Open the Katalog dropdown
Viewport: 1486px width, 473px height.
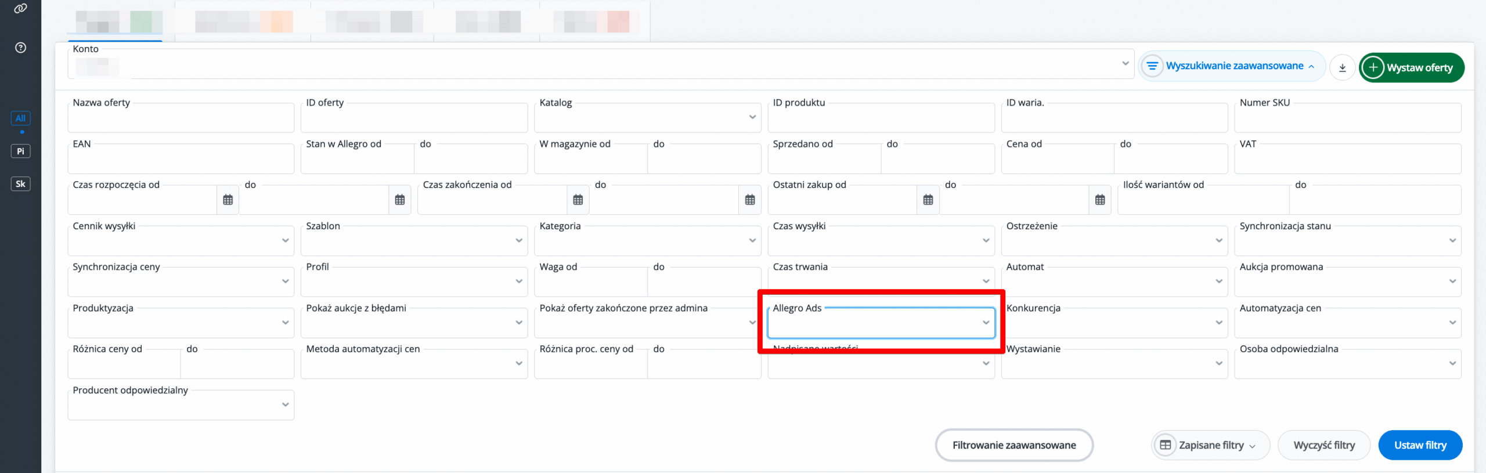click(647, 118)
